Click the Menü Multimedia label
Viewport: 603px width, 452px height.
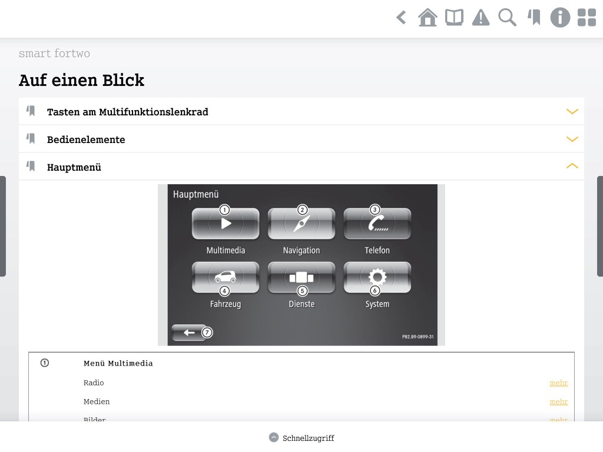tap(118, 363)
